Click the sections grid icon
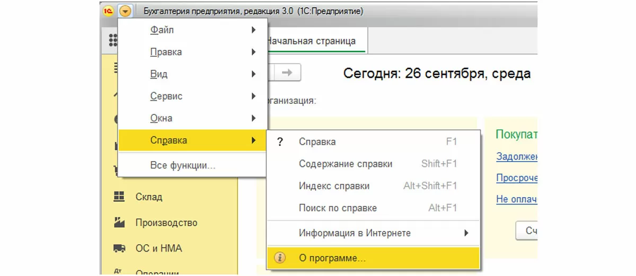 pyautogui.click(x=112, y=40)
